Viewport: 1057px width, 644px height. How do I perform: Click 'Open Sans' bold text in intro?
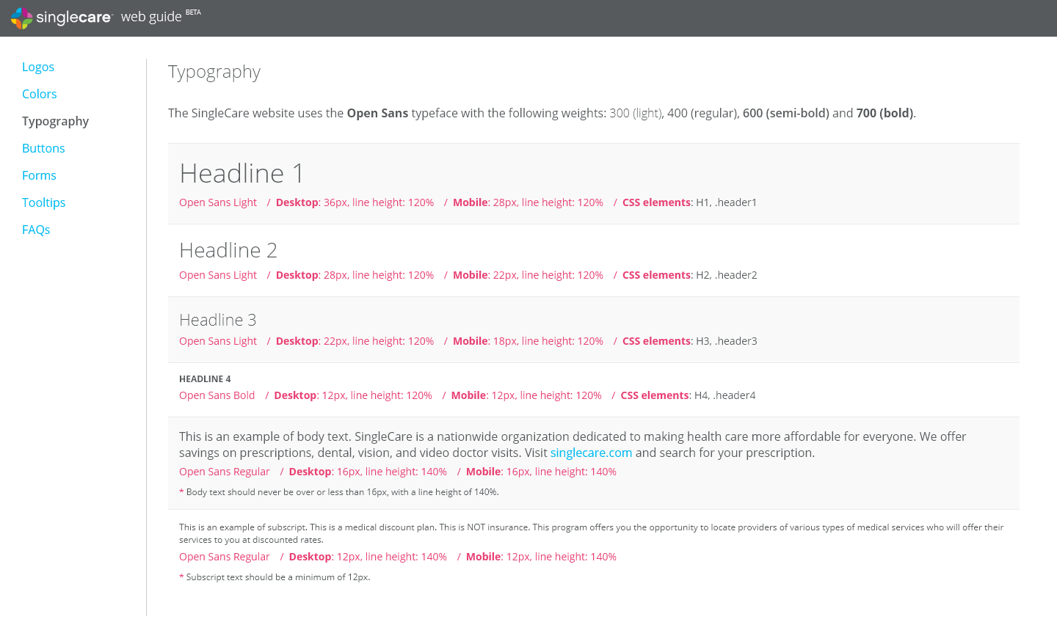point(377,113)
